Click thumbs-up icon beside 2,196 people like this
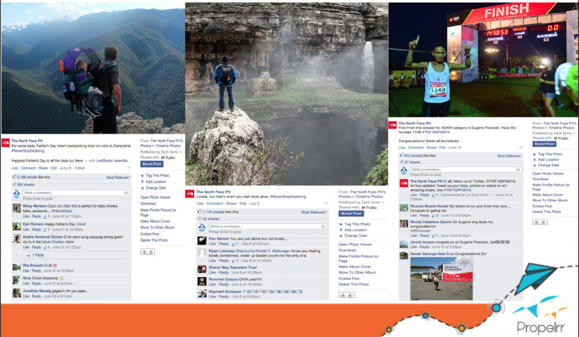Viewport: 579px width, 337px height. [x=15, y=177]
